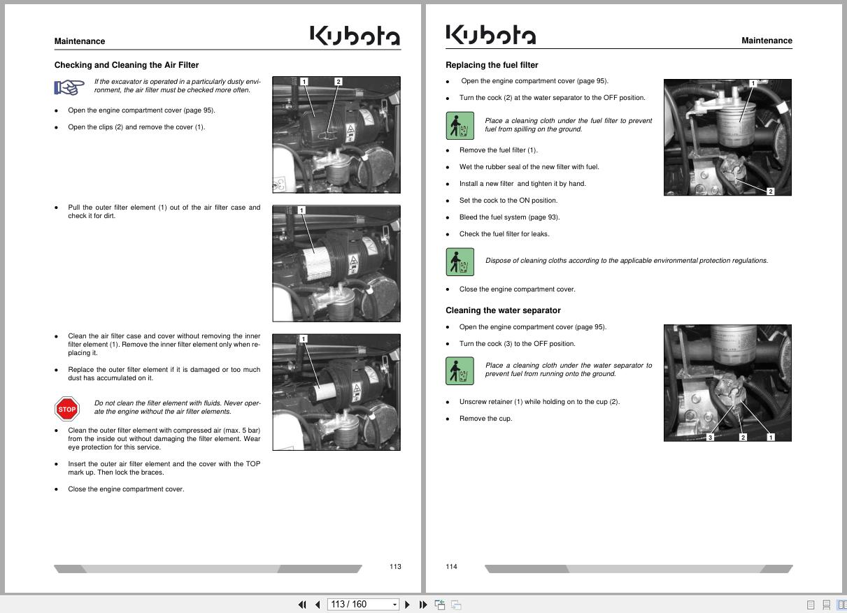Select the two-page facing view
847x613 pixels.
841,605
